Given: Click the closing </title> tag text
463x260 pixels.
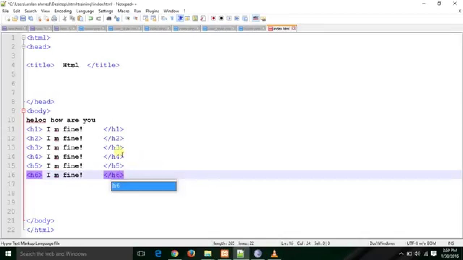Looking at the screenshot, I should [x=103, y=65].
